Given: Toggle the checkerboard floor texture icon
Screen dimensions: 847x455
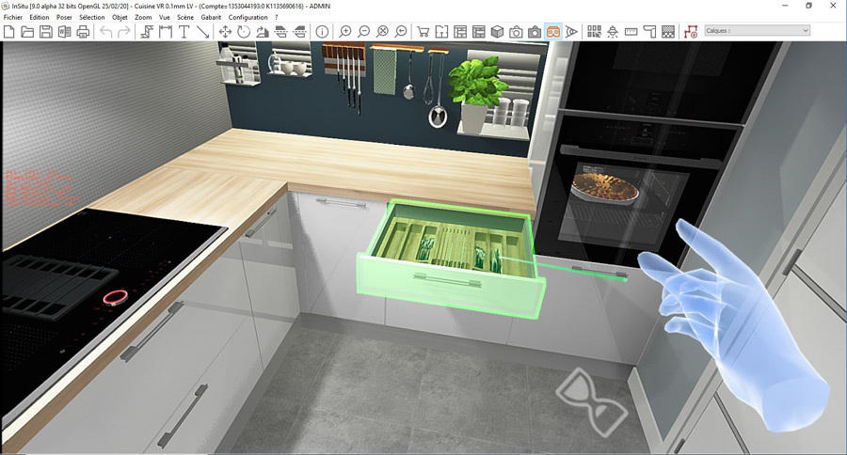Looking at the screenshot, I should (x=667, y=32).
